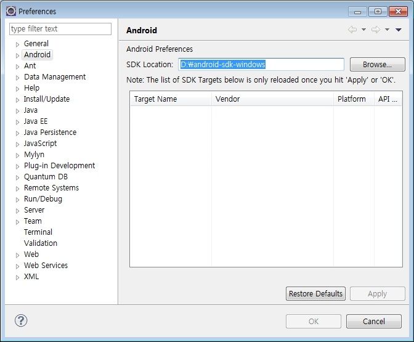Sort by Platform column header
This screenshot has height=342, width=414.
tap(354, 99)
